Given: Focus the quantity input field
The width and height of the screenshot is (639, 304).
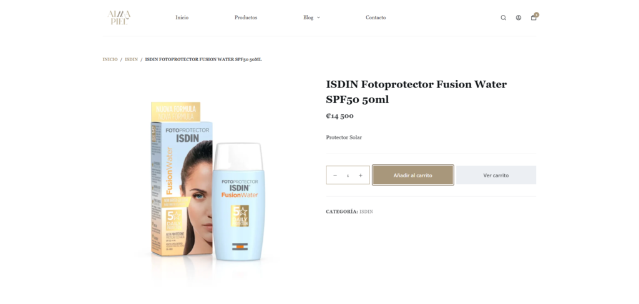Looking at the screenshot, I should coord(348,175).
